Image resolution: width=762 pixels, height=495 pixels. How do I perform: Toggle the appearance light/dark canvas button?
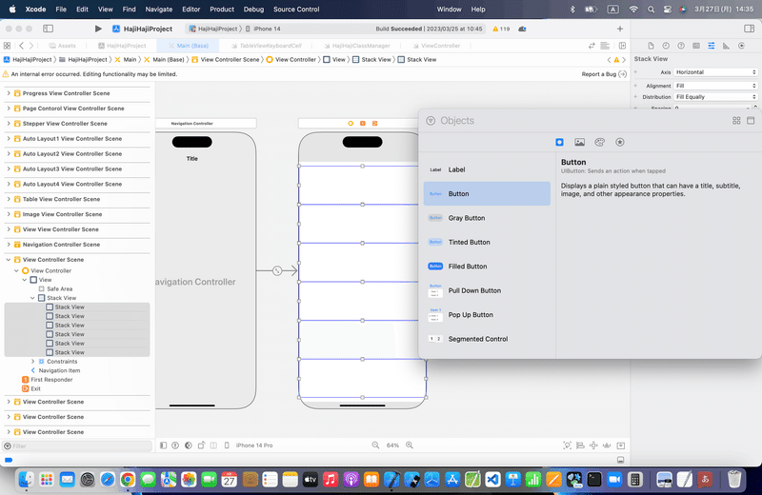[188, 445]
